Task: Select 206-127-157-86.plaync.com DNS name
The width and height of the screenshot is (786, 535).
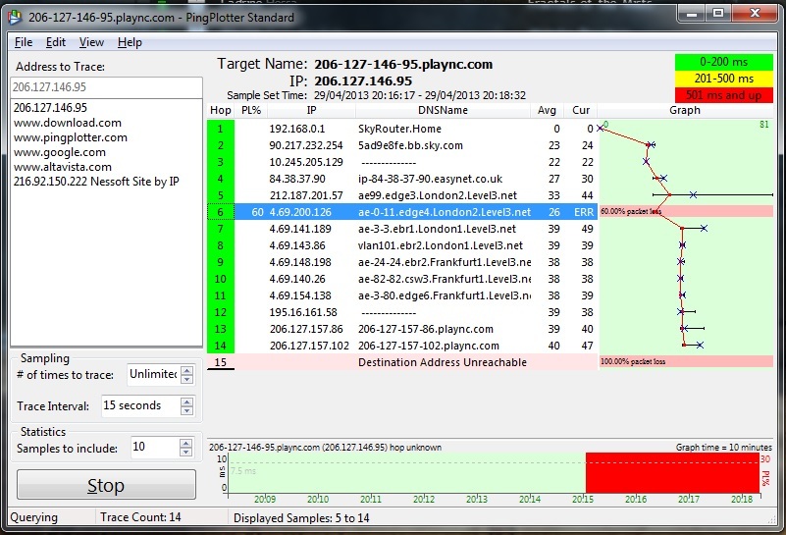Action: click(426, 329)
